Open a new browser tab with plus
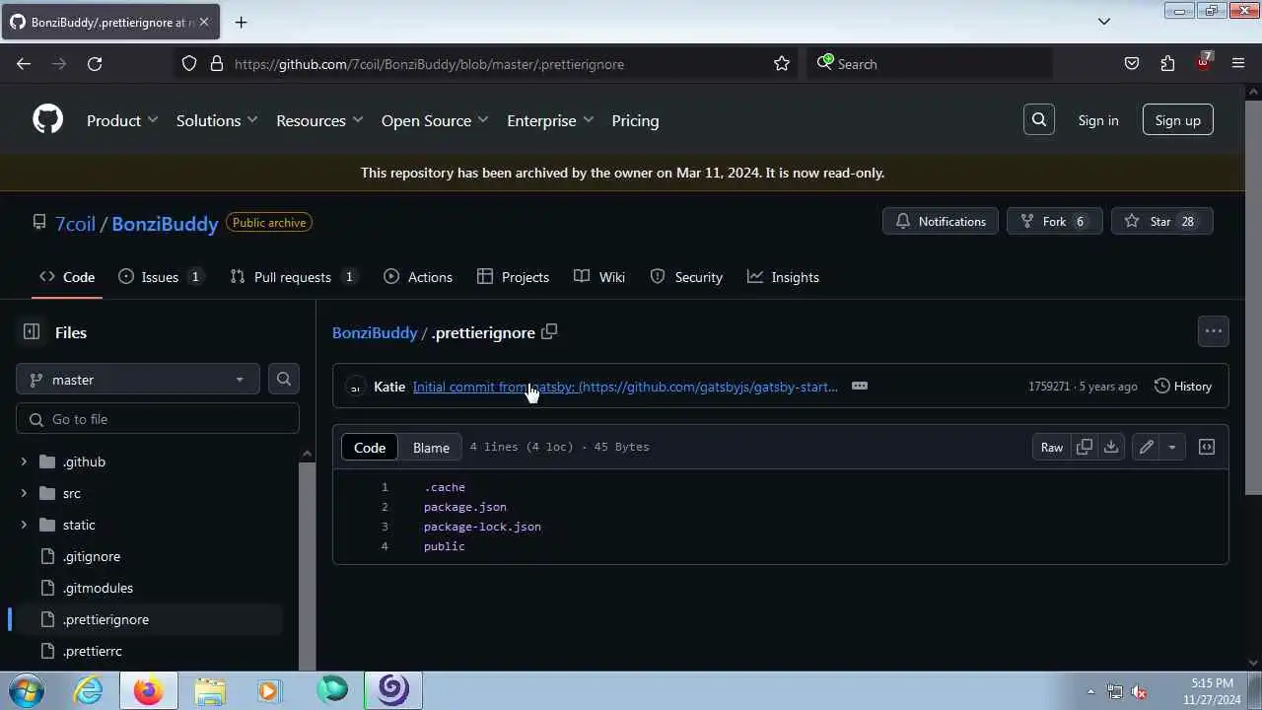Viewport: 1262px width, 710px height. pyautogui.click(x=241, y=22)
